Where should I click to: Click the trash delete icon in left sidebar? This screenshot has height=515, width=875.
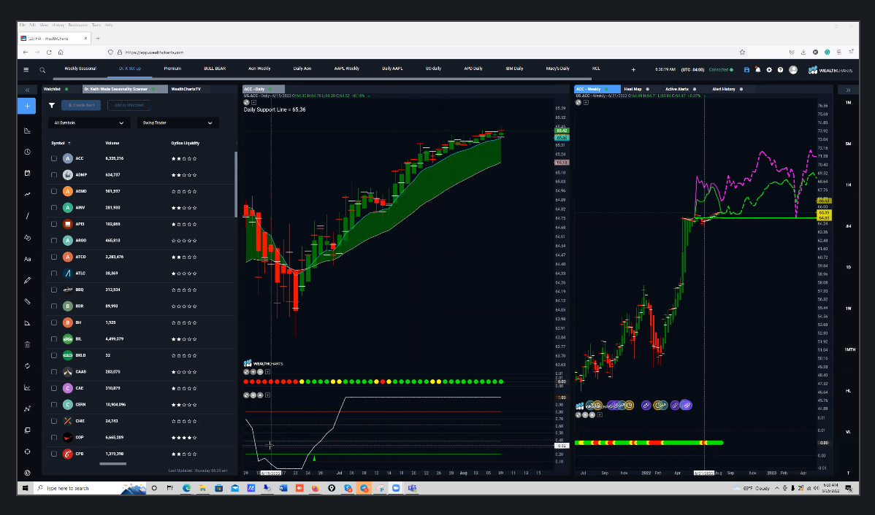(27, 344)
